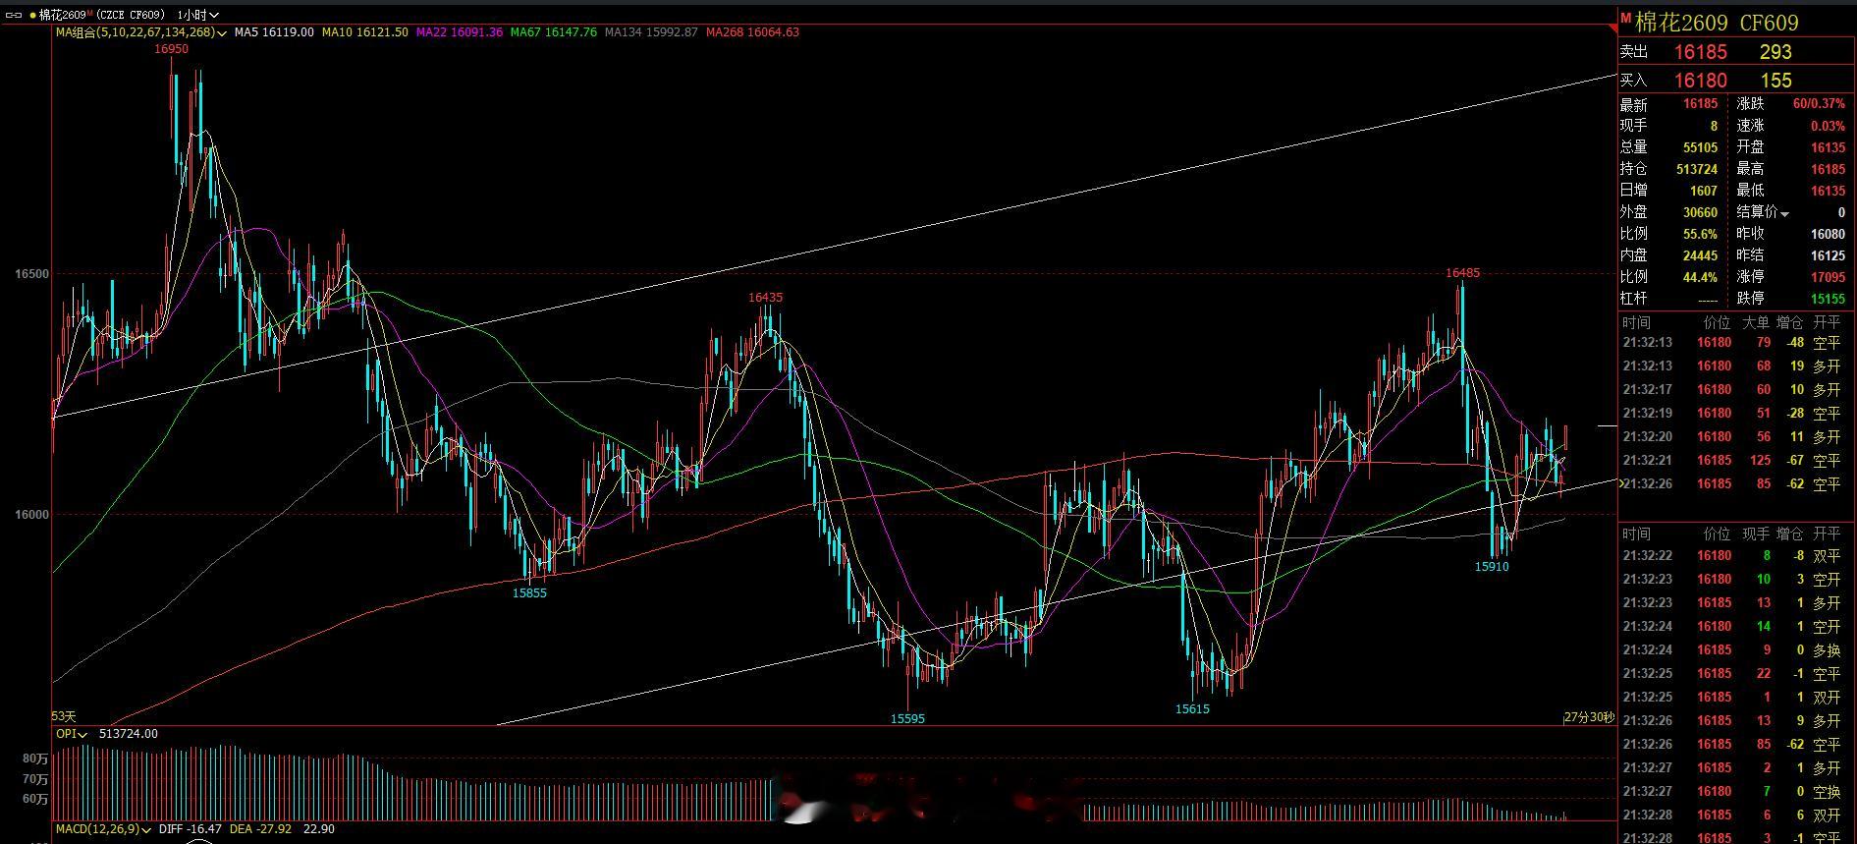Click the 16500 price axis label
This screenshot has width=1857, height=844.
coord(31,274)
